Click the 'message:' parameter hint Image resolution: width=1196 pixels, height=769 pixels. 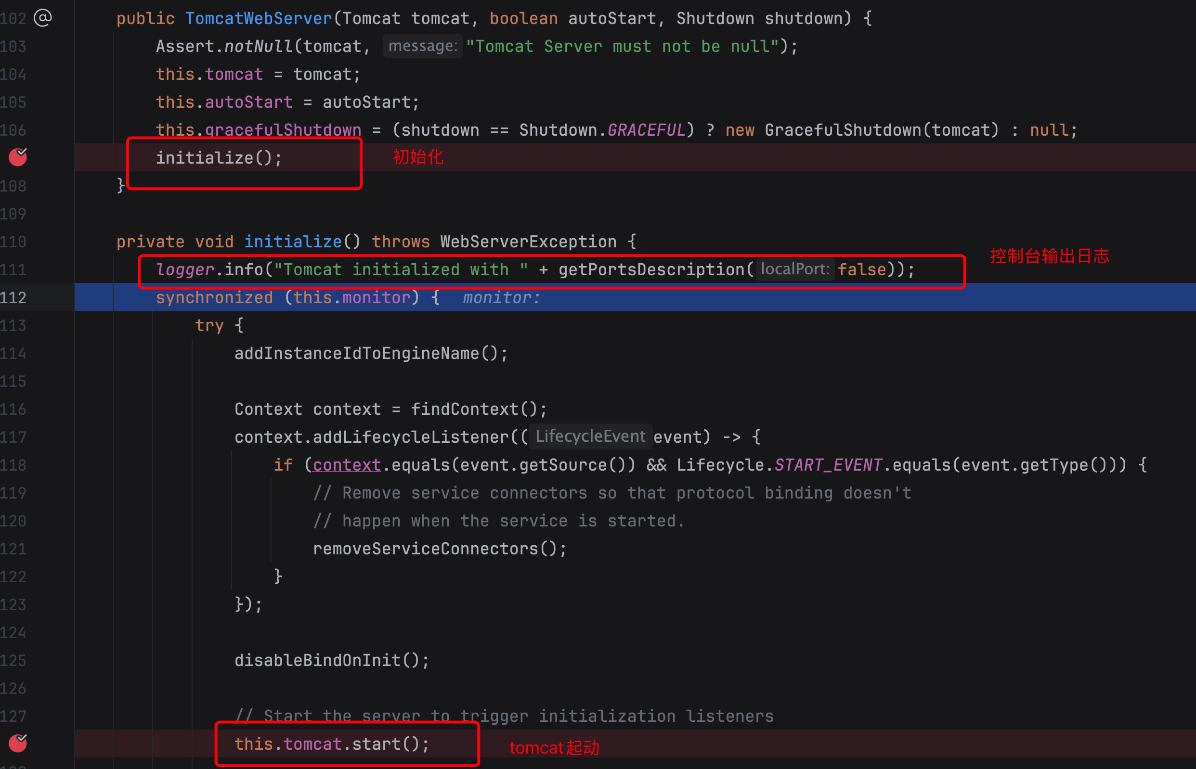point(423,46)
